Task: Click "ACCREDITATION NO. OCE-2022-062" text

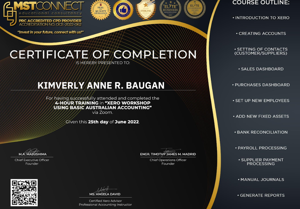Action: point(50,24)
